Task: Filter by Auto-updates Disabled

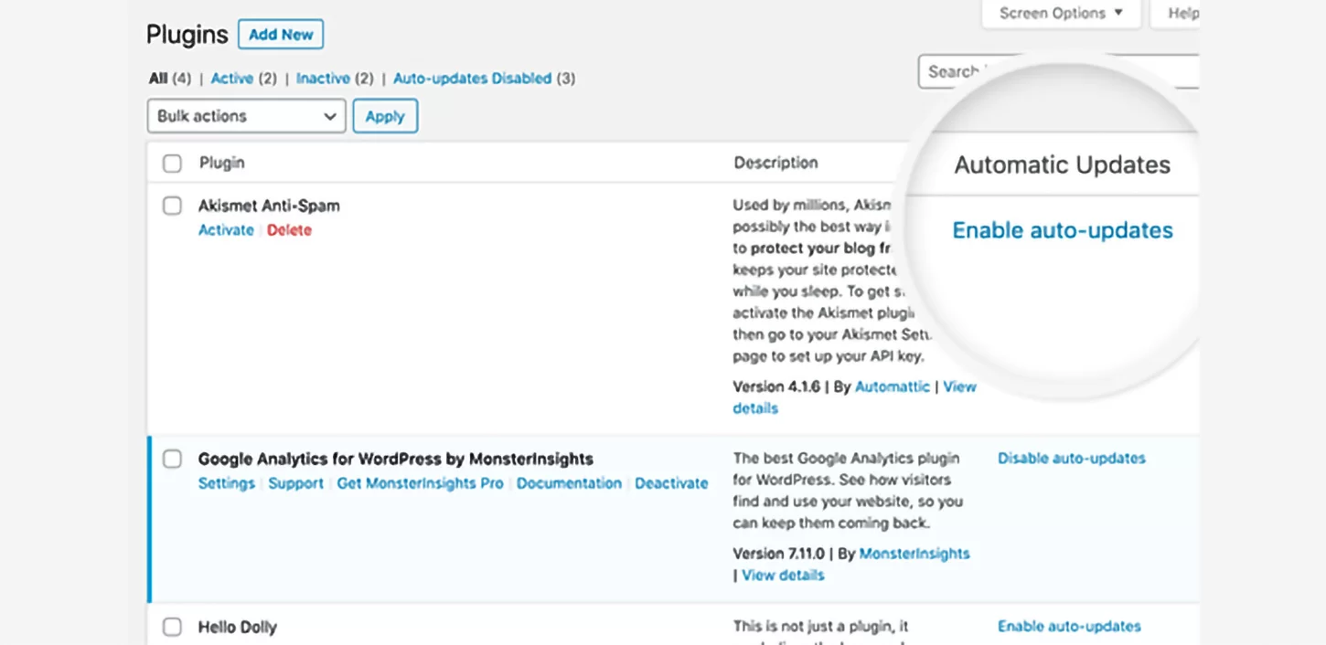Action: tap(472, 79)
